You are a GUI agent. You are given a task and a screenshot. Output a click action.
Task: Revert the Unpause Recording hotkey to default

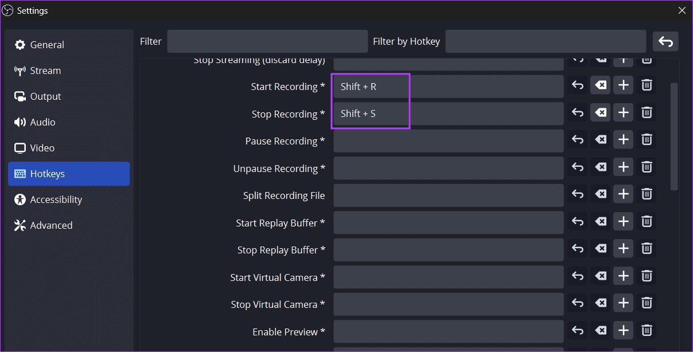(x=577, y=166)
